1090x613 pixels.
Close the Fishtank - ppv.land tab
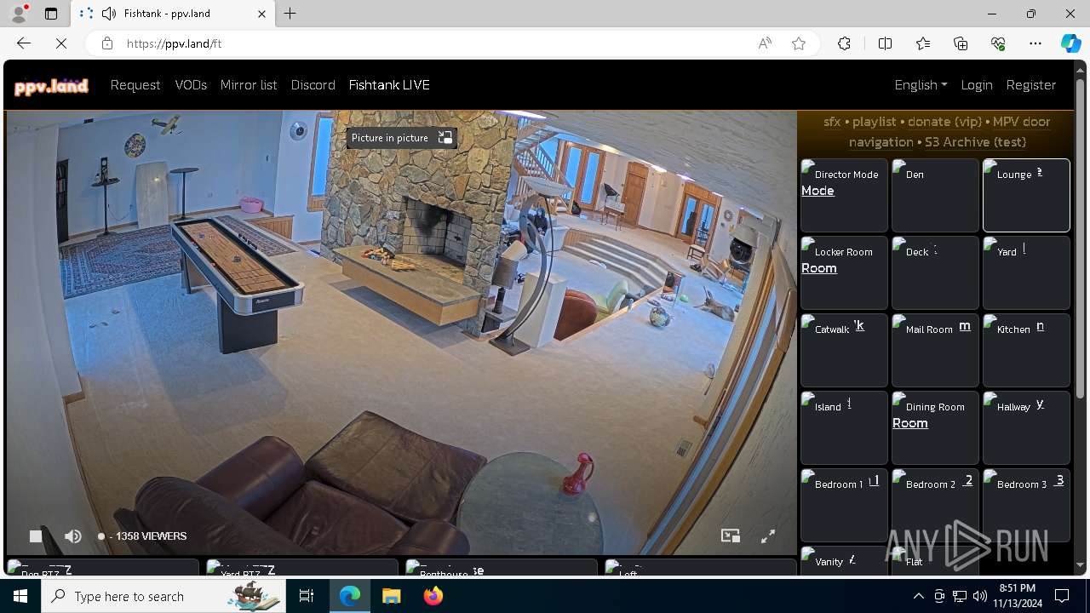click(x=261, y=14)
